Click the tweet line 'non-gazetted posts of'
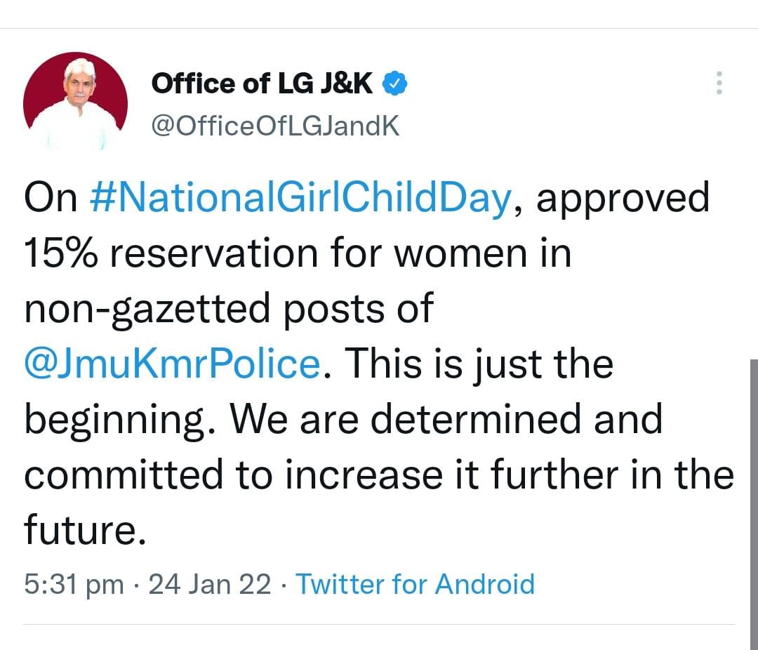The height and width of the screenshot is (650, 758). (x=229, y=308)
